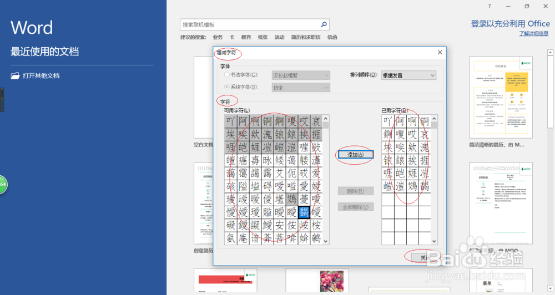Click the 关闭 button in dialog
The height and width of the screenshot is (295, 555).
click(425, 257)
